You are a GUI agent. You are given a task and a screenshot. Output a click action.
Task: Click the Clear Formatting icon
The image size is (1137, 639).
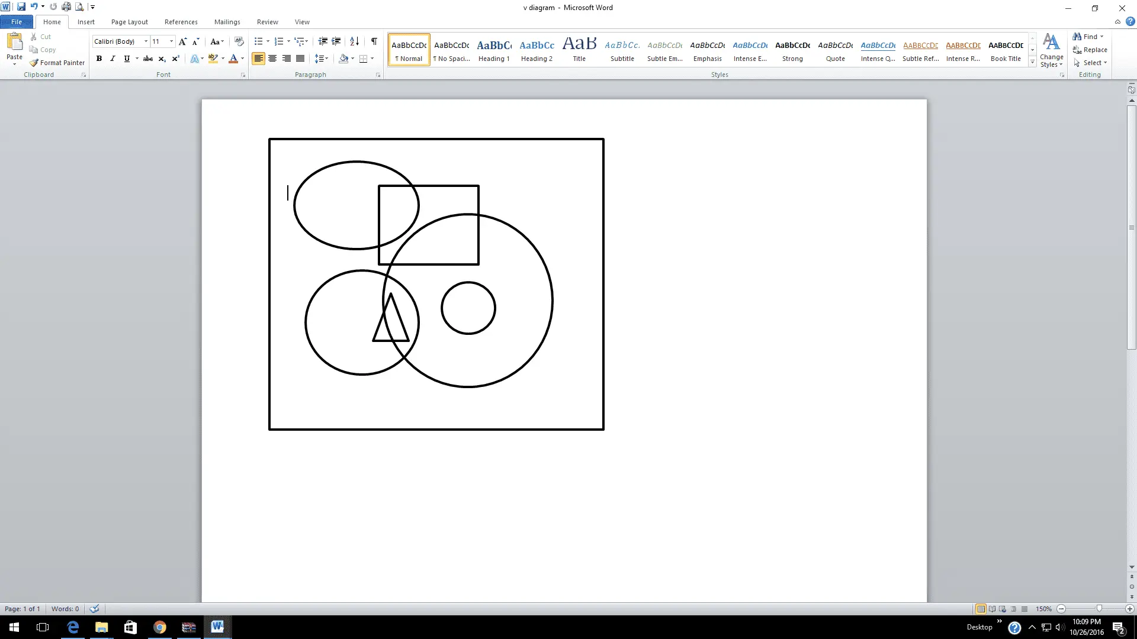pos(239,41)
